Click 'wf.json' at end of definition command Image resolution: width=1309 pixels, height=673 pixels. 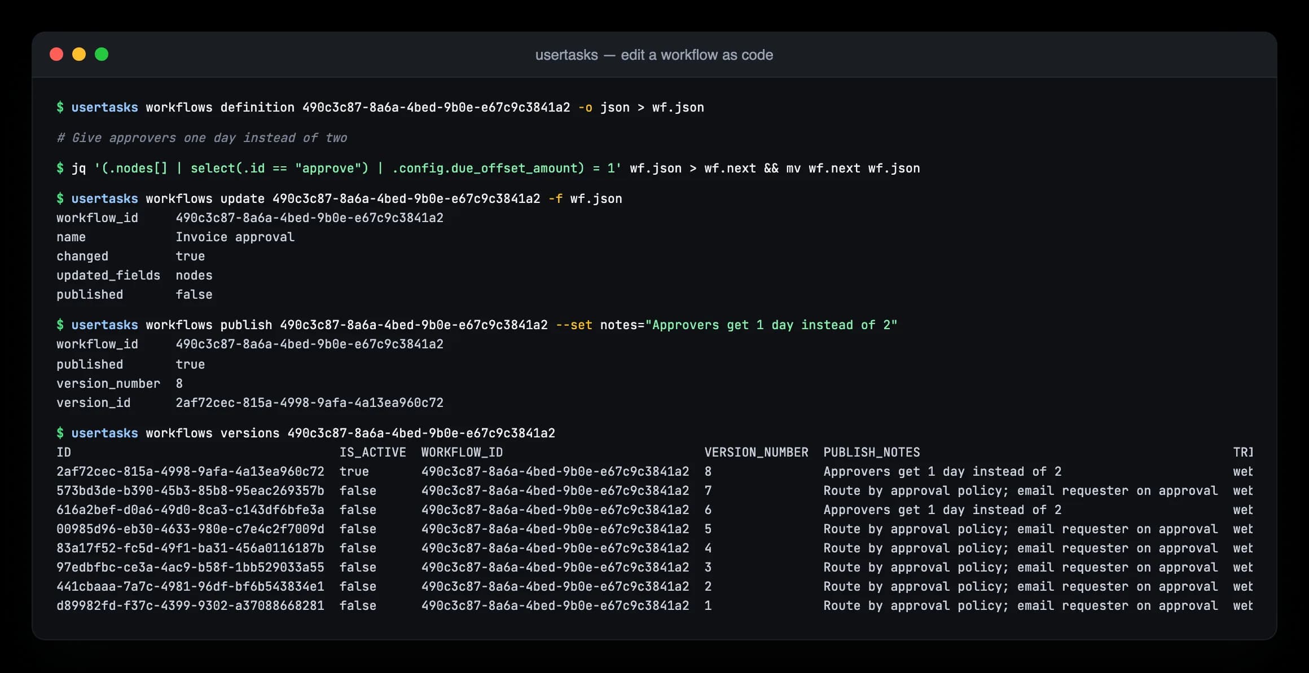678,107
